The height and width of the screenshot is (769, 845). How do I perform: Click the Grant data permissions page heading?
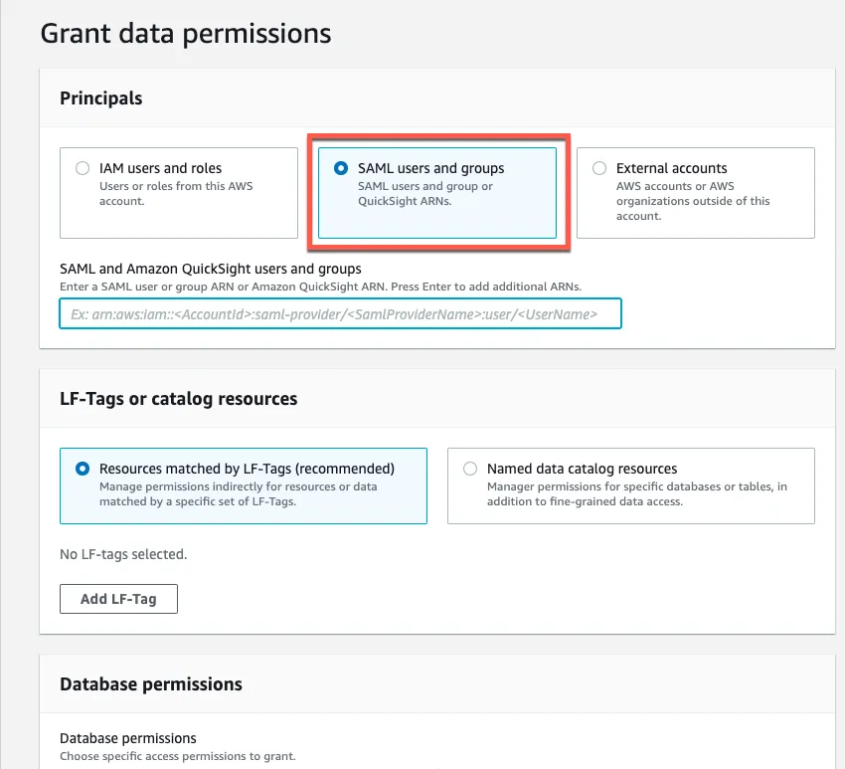[x=185, y=33]
